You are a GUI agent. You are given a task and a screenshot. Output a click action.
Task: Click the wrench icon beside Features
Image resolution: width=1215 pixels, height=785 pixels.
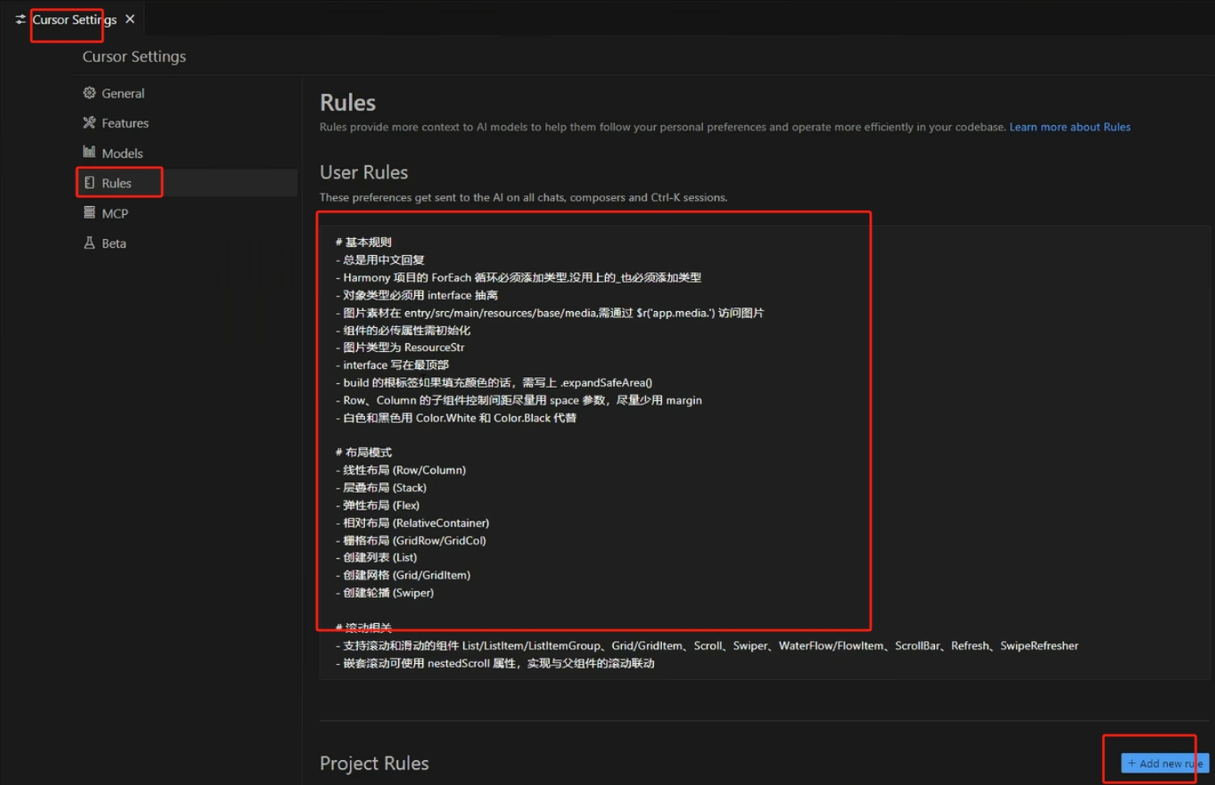tap(89, 123)
